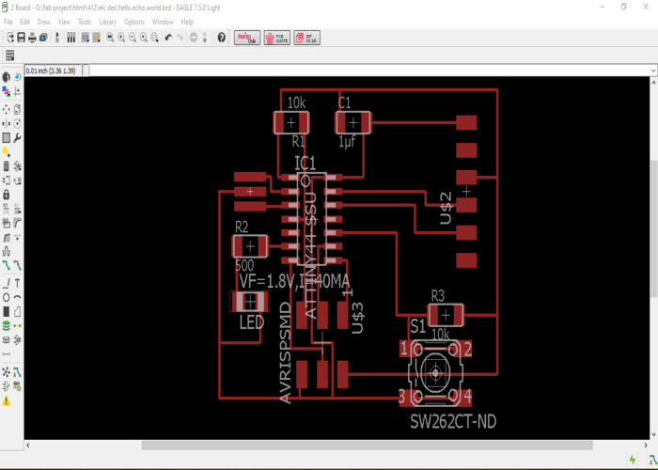Select the Ripup tool
Screen dimensions: 658x470
click(x=17, y=265)
